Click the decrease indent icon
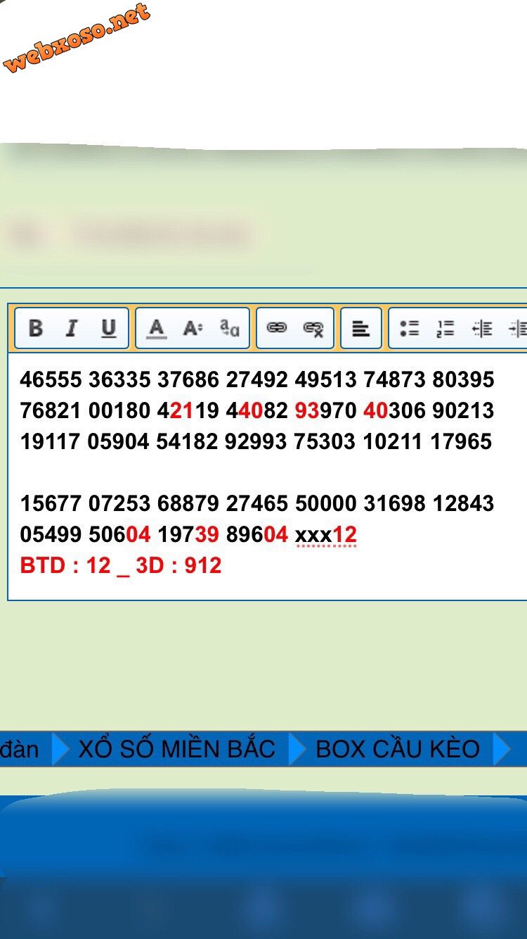Screen dimensions: 527x939 click(482, 328)
